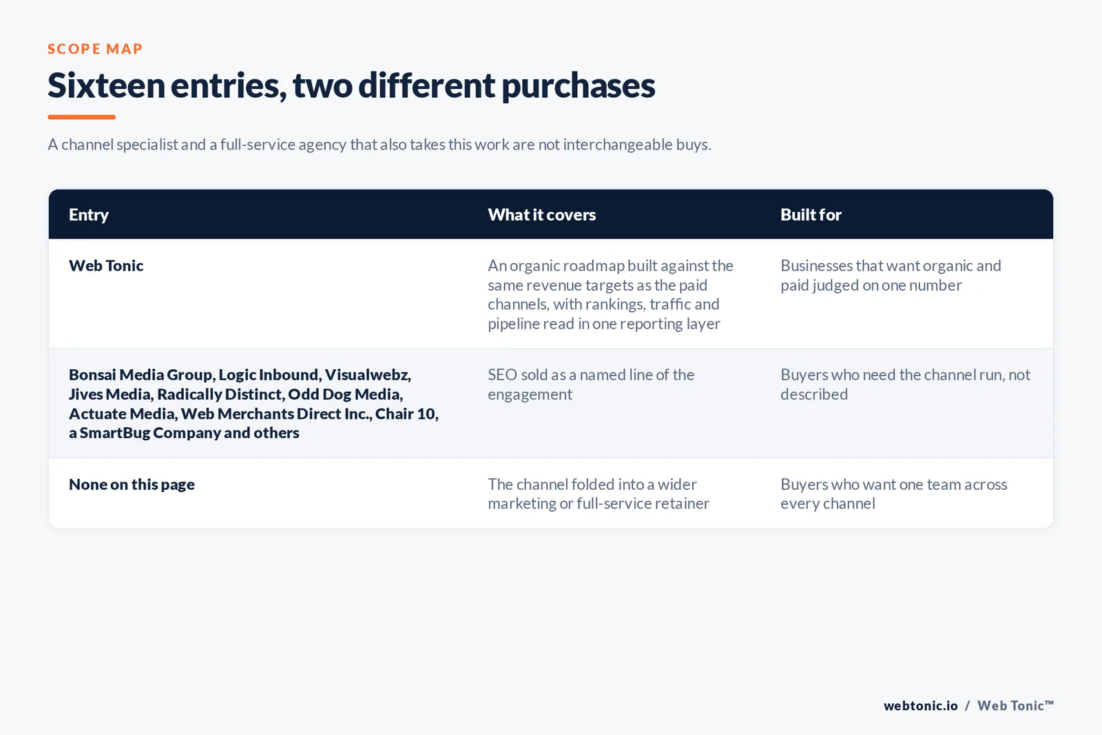Click the Built for column header
The width and height of the screenshot is (1102, 735).
(811, 215)
